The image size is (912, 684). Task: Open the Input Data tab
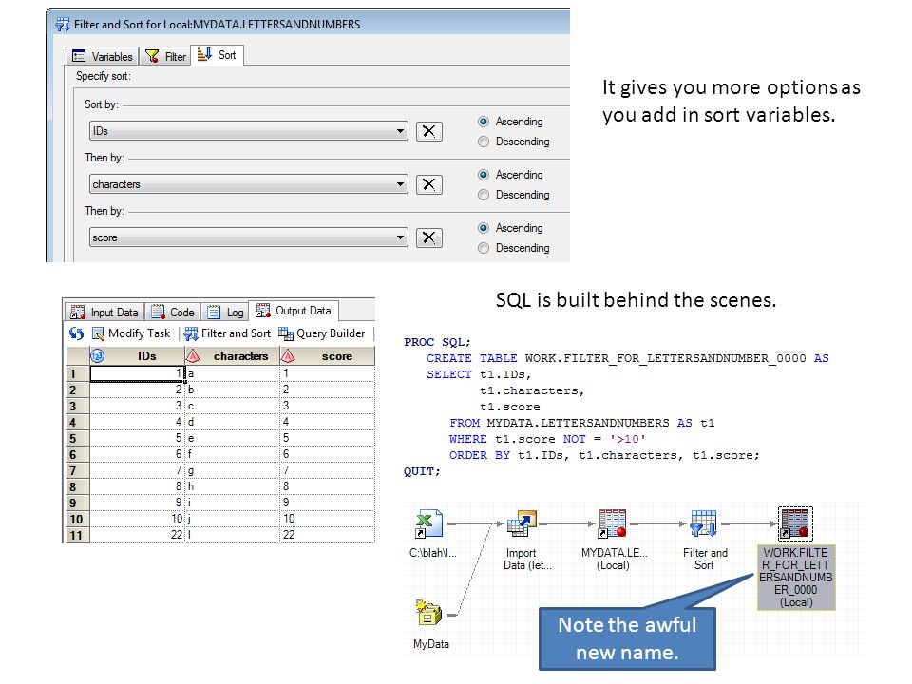(104, 313)
